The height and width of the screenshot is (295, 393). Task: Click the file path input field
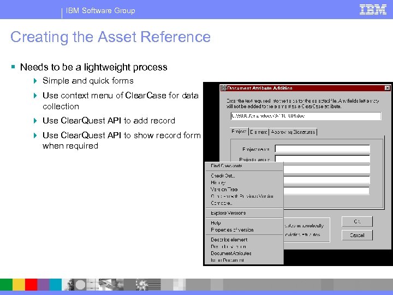pos(306,116)
